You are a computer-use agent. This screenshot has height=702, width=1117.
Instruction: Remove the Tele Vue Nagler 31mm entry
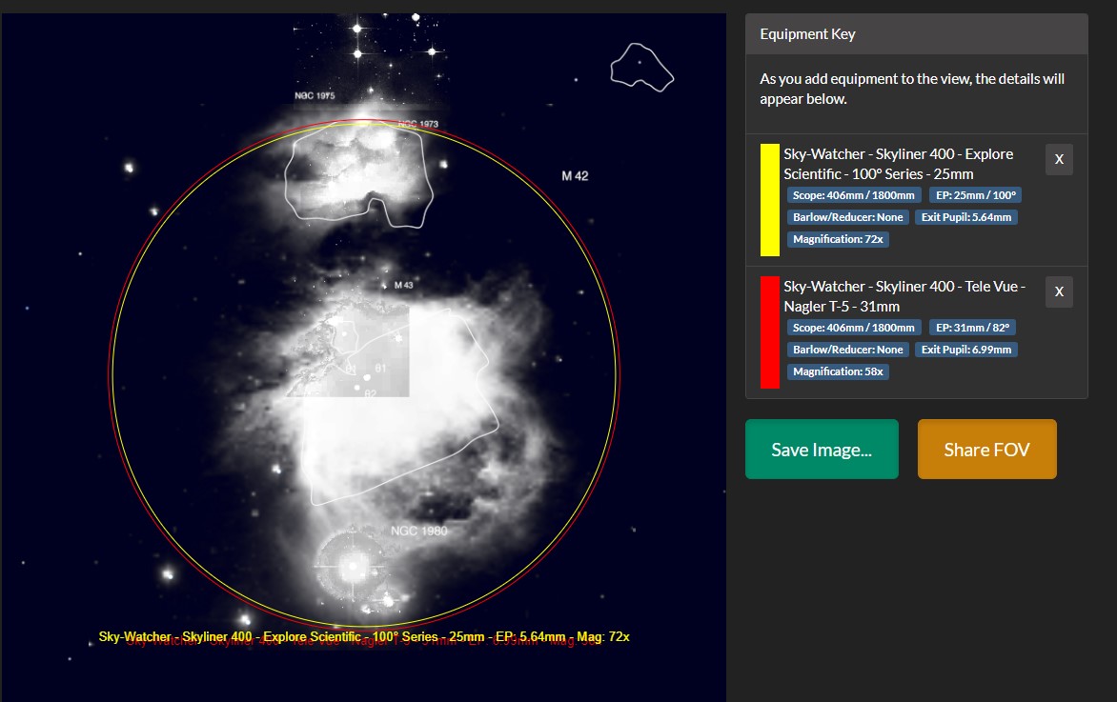tap(1059, 292)
